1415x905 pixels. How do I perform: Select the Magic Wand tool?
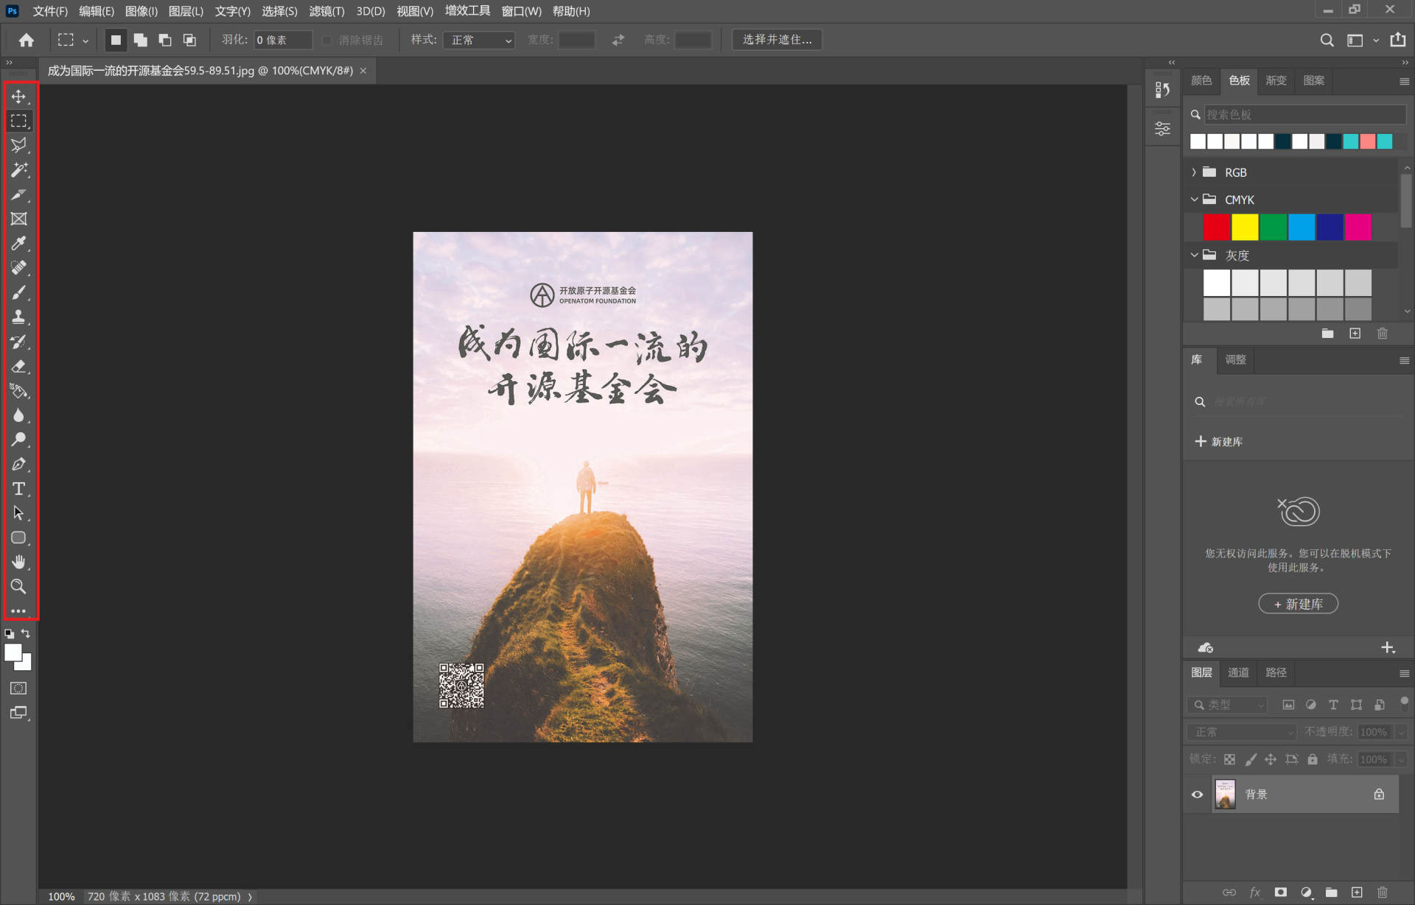coord(18,170)
